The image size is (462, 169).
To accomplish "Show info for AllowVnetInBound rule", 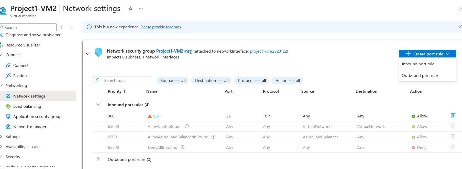I will [x=187, y=126].
